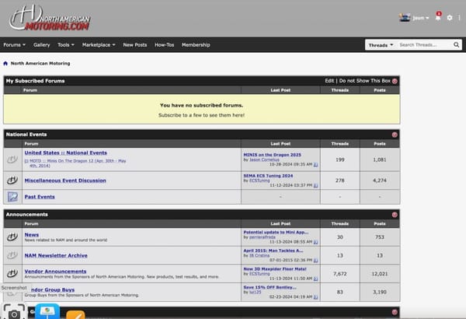
Task: Open Potential update to Mini App thread
Action: point(276,233)
